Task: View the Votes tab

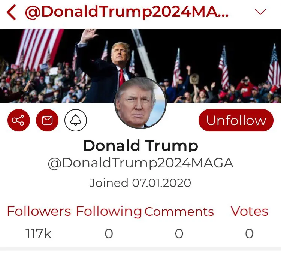Action: 249,211
